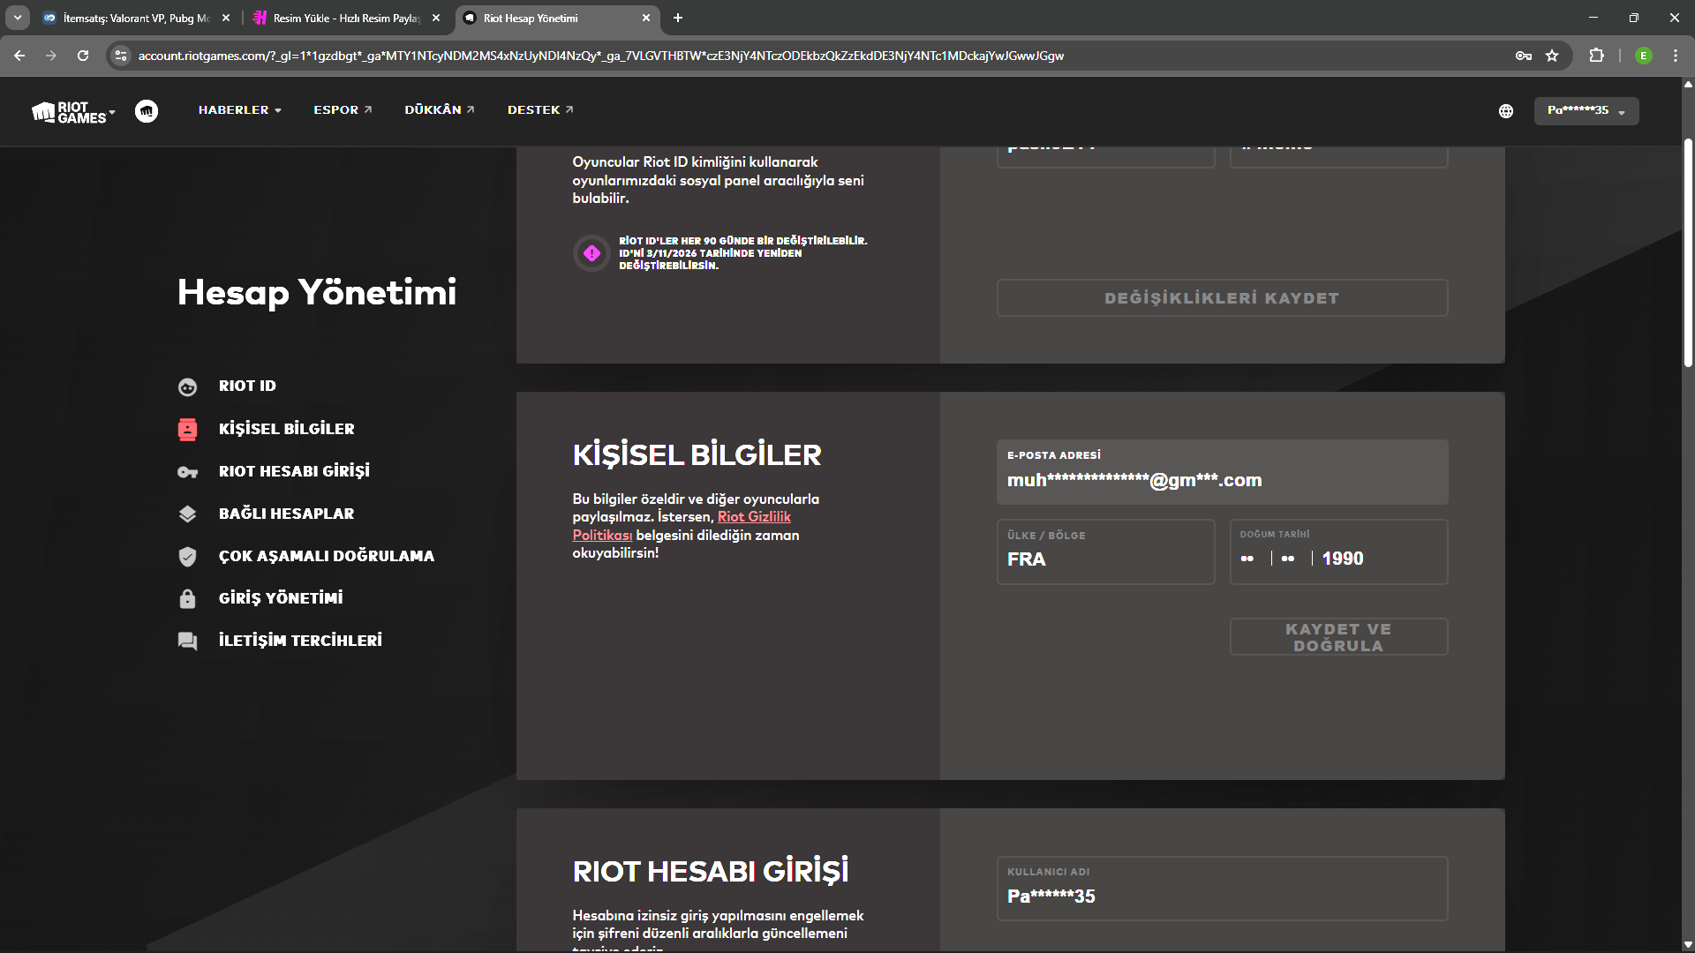Open a new browser tab
The image size is (1695, 953).
[678, 18]
